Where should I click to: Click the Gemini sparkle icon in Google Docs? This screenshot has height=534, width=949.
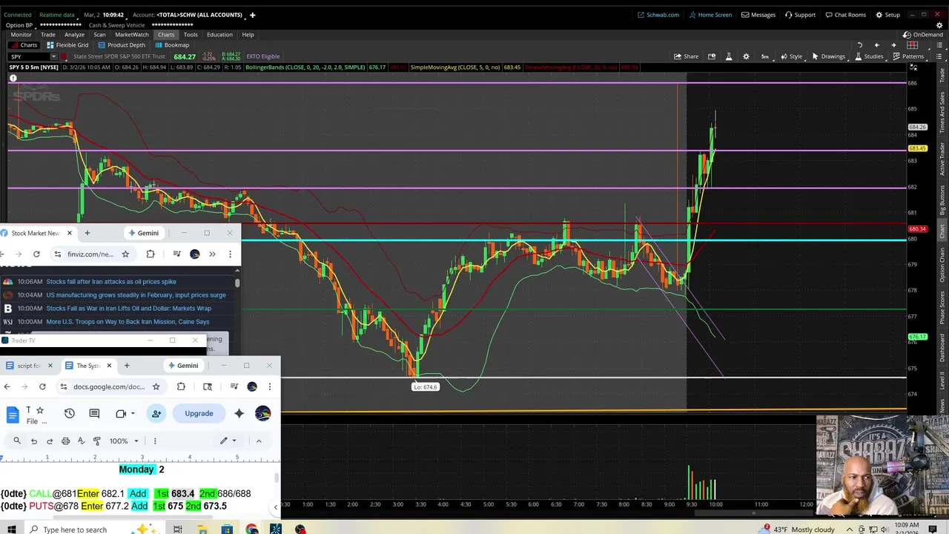pos(239,413)
